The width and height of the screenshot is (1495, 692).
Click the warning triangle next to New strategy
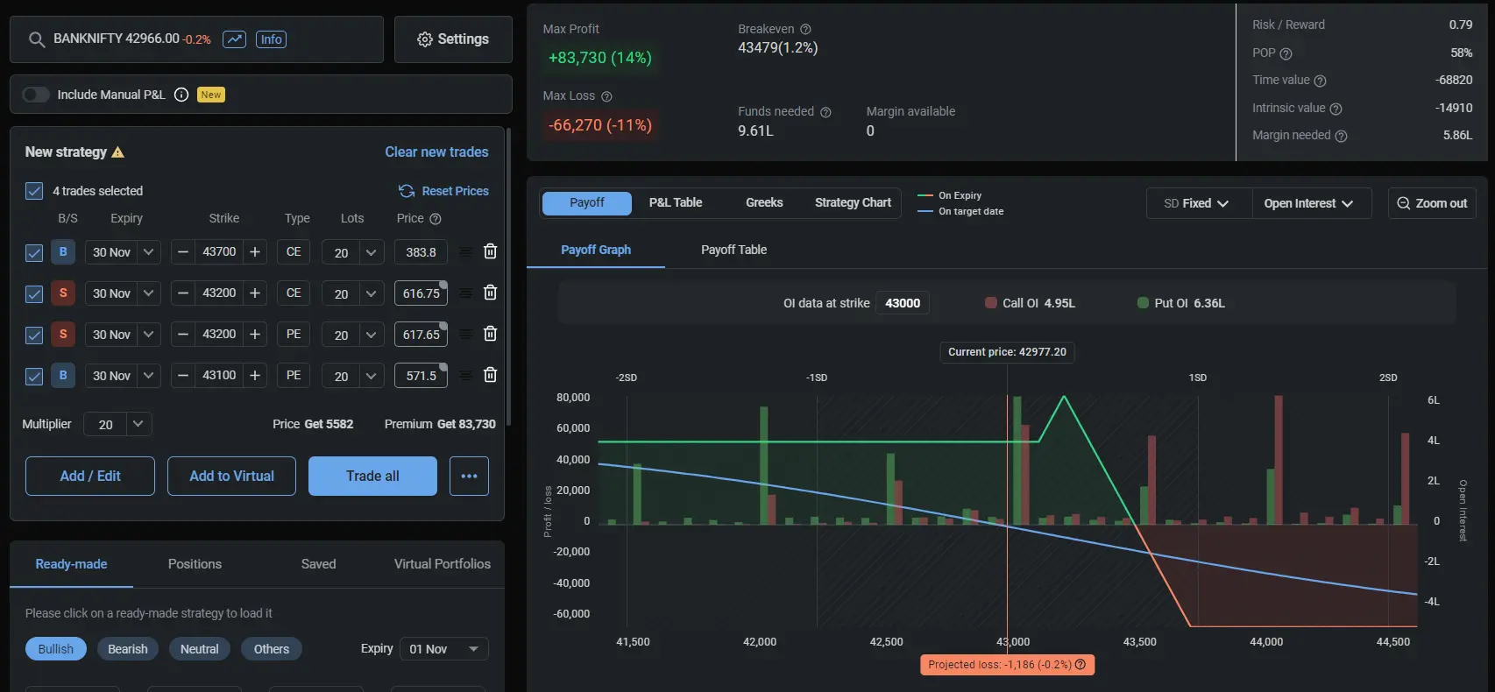point(118,152)
